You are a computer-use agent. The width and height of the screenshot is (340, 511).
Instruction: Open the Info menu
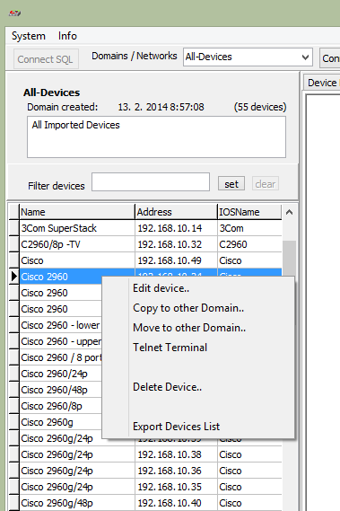[67, 36]
